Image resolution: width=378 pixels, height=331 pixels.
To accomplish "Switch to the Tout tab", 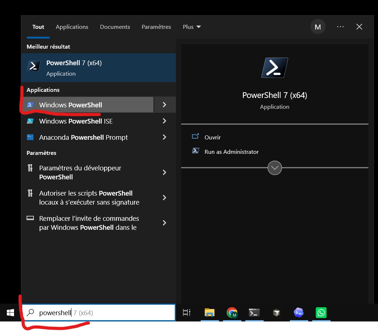I will [x=38, y=27].
